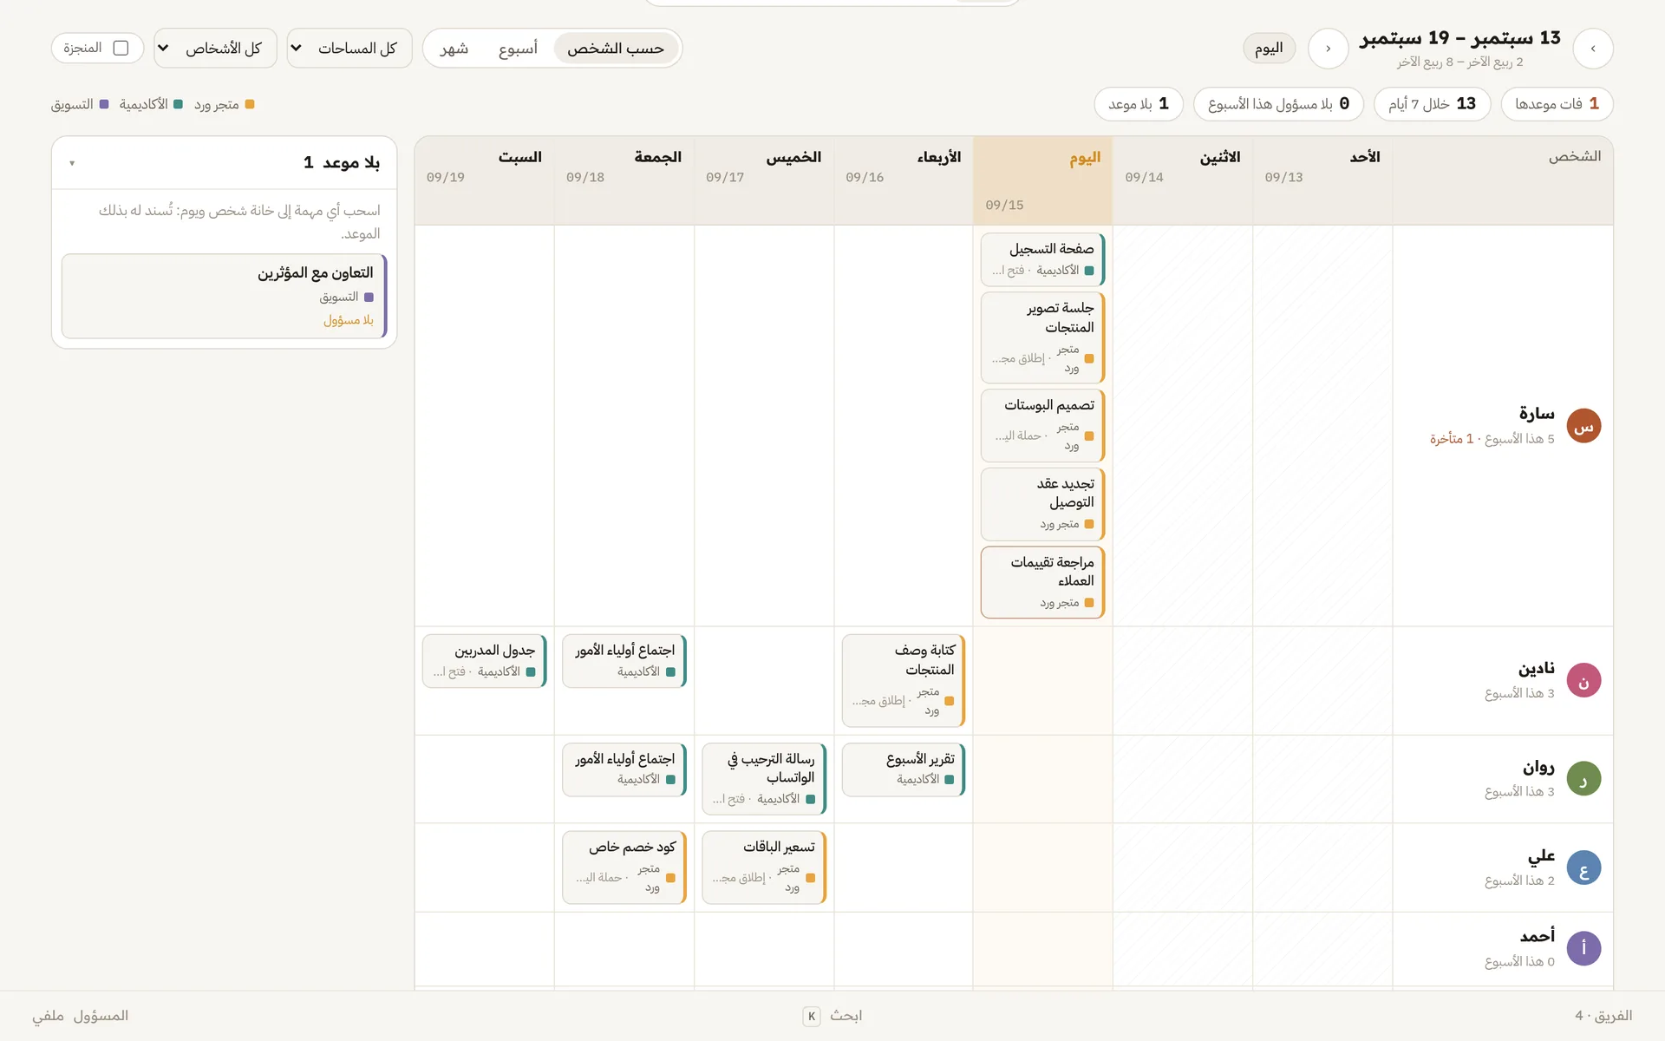The width and height of the screenshot is (1665, 1041).
Task: Click المسؤول ملغي in the status bar
Action: (x=81, y=1016)
